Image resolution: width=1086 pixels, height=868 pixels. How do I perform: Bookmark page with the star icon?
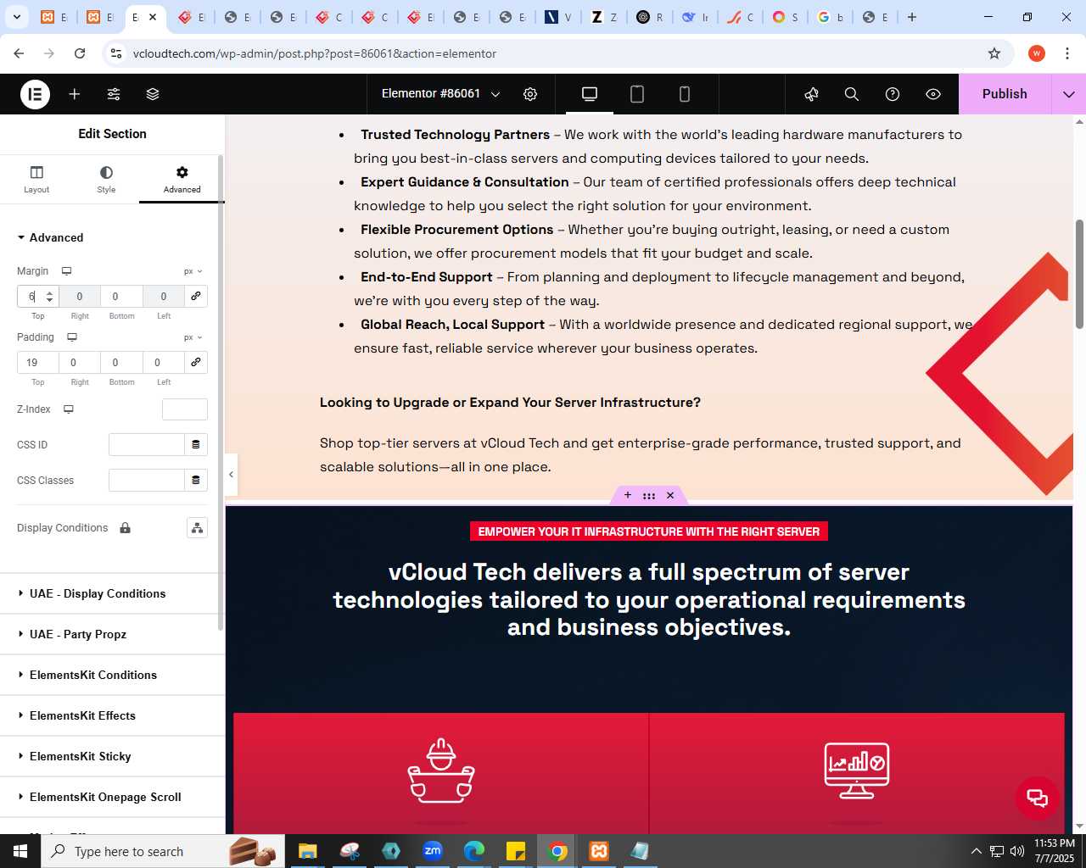pyautogui.click(x=994, y=53)
